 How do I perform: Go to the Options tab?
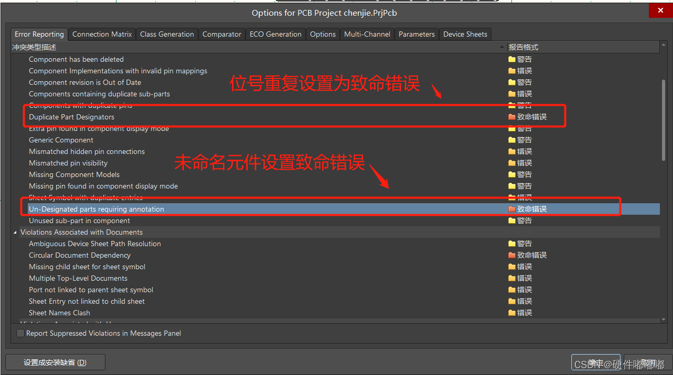[x=323, y=34]
